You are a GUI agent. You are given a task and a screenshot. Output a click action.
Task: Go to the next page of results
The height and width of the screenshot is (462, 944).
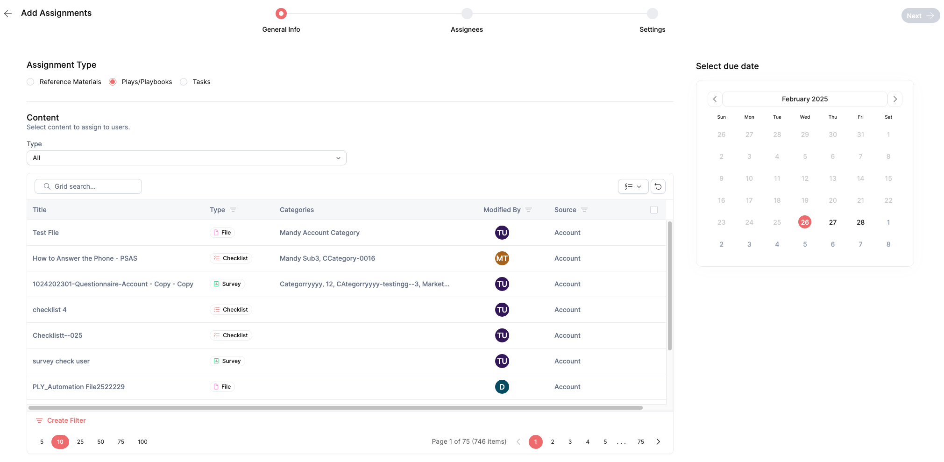pyautogui.click(x=658, y=442)
